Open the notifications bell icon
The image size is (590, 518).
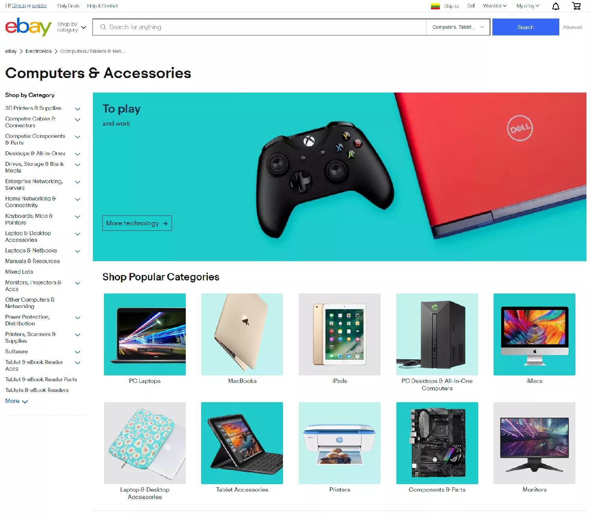tap(555, 6)
